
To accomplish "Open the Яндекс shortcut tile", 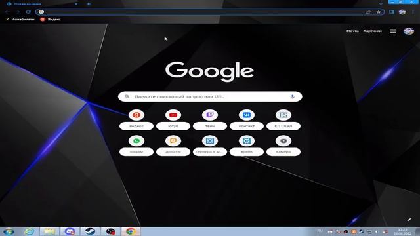I will 136,120.
